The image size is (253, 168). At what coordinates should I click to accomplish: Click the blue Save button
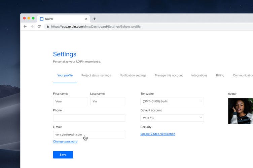click(x=63, y=155)
